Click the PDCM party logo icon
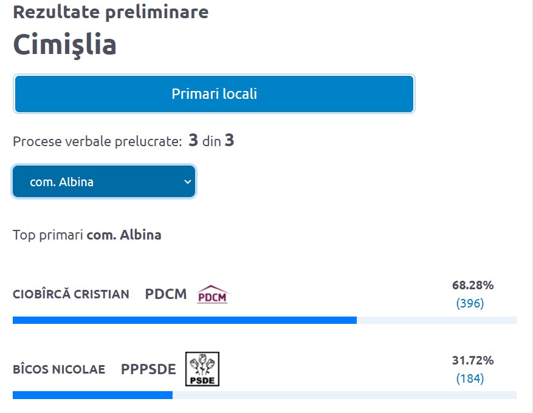The height and width of the screenshot is (413, 533). [x=213, y=295]
